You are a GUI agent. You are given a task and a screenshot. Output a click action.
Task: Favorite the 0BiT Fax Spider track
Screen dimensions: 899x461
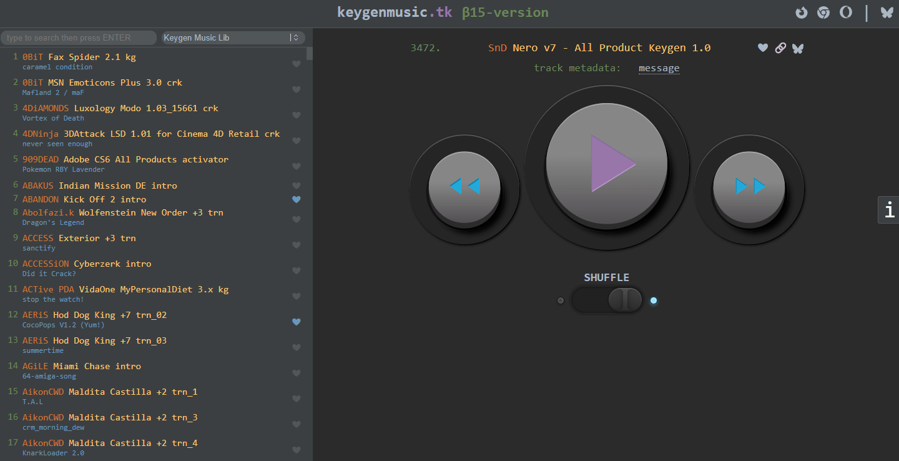pyautogui.click(x=297, y=64)
